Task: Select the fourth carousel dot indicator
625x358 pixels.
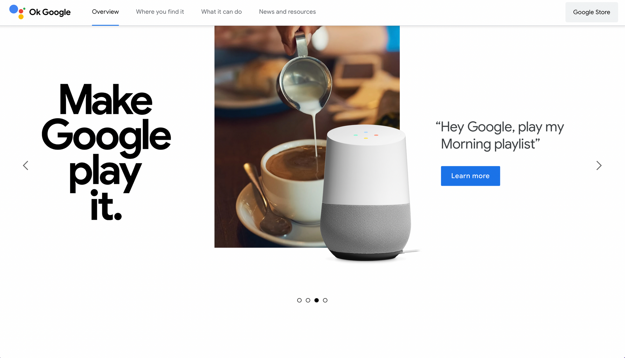Action: point(325,300)
